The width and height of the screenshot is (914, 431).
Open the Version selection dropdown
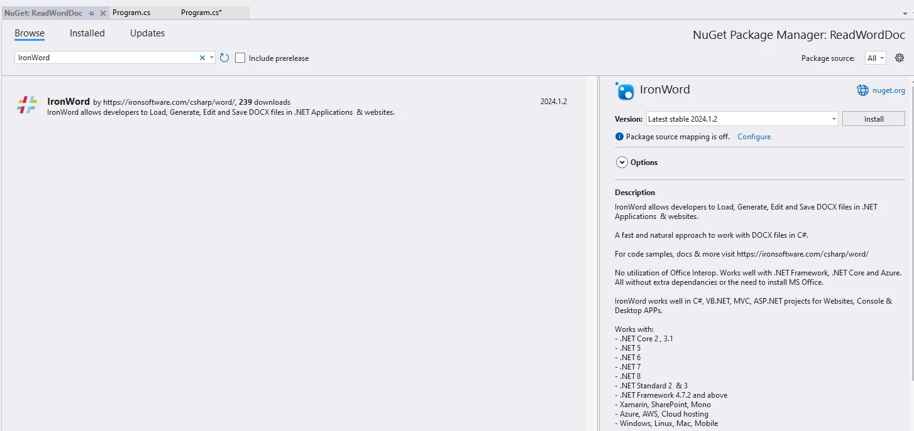click(834, 119)
